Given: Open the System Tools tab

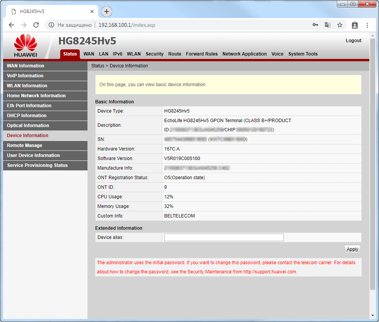Looking at the screenshot, I should pyautogui.click(x=303, y=54).
